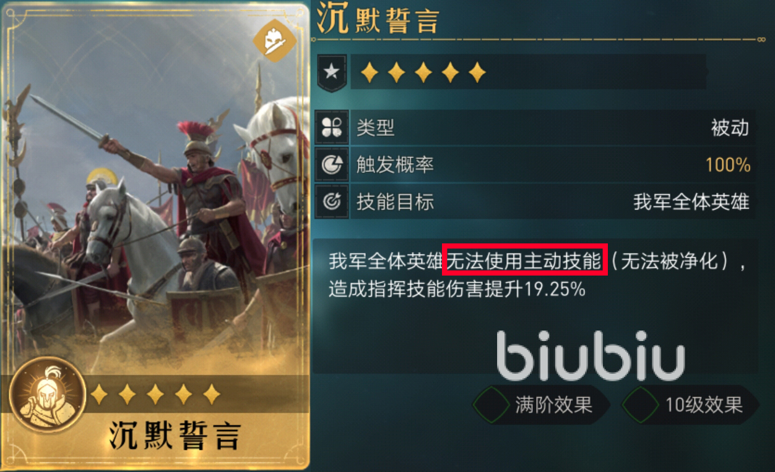Click the 沉默誓言 title heading

[378, 20]
